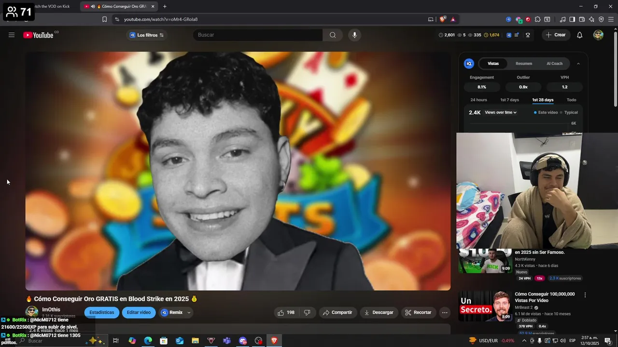Open browser Extensions puzzle icon
618x347 pixels.
pyautogui.click(x=537, y=19)
